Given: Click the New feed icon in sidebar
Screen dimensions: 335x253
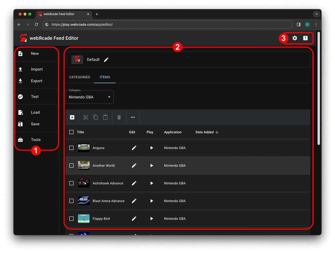Looking at the screenshot, I should coord(21,53).
